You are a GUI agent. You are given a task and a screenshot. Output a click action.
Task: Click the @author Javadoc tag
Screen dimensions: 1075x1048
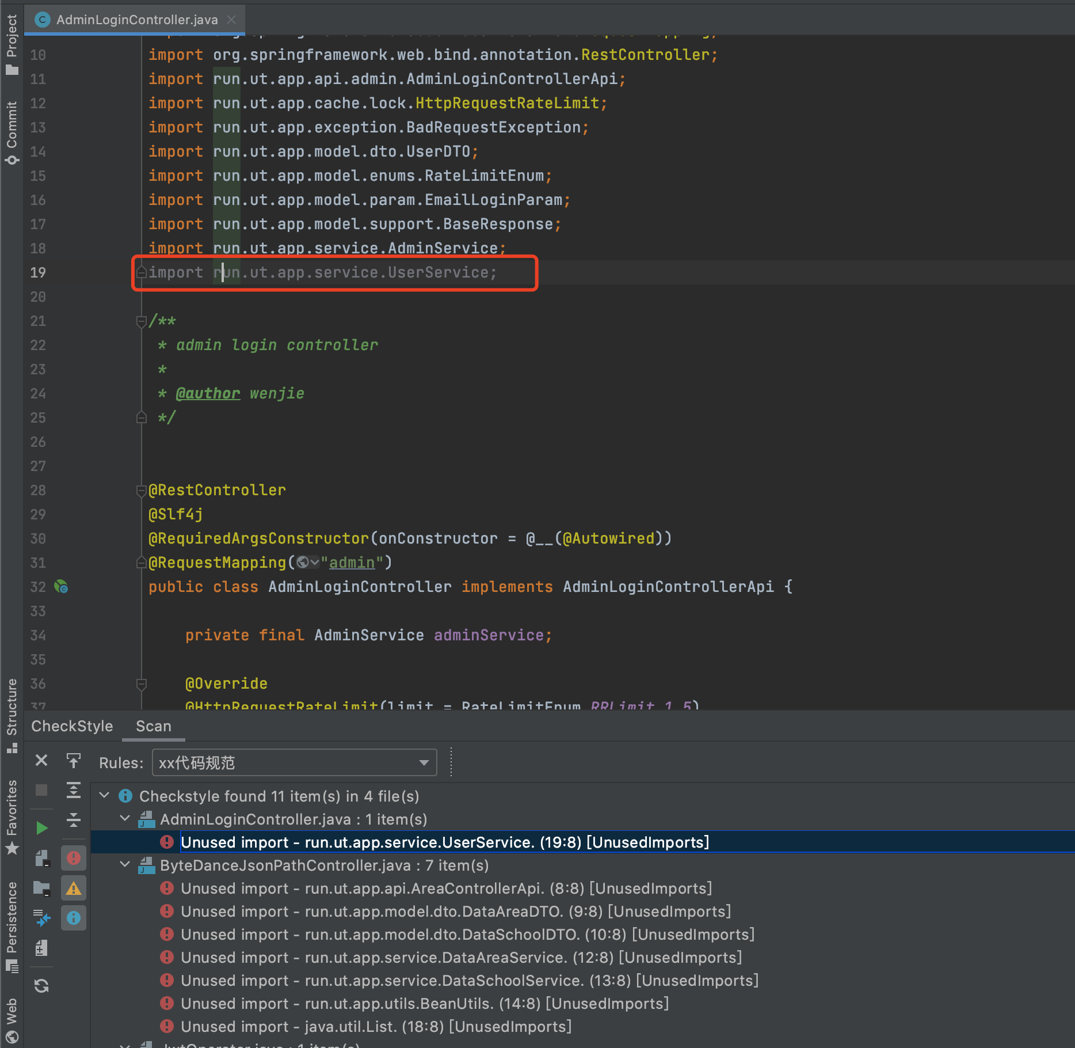coord(208,393)
